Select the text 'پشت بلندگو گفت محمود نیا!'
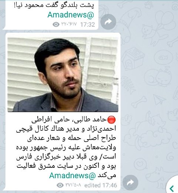The image size is (178, 193). pyautogui.click(x=54, y=5)
